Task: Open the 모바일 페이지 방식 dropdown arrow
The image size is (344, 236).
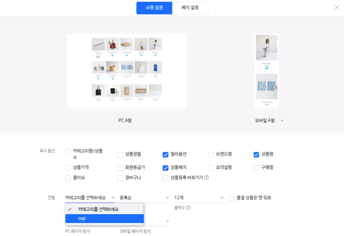Action: click(x=167, y=221)
